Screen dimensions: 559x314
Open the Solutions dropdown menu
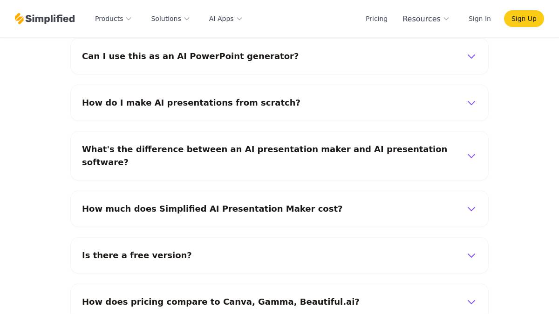tap(170, 19)
